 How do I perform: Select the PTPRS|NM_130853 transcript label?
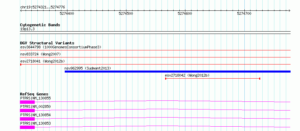(35, 123)
